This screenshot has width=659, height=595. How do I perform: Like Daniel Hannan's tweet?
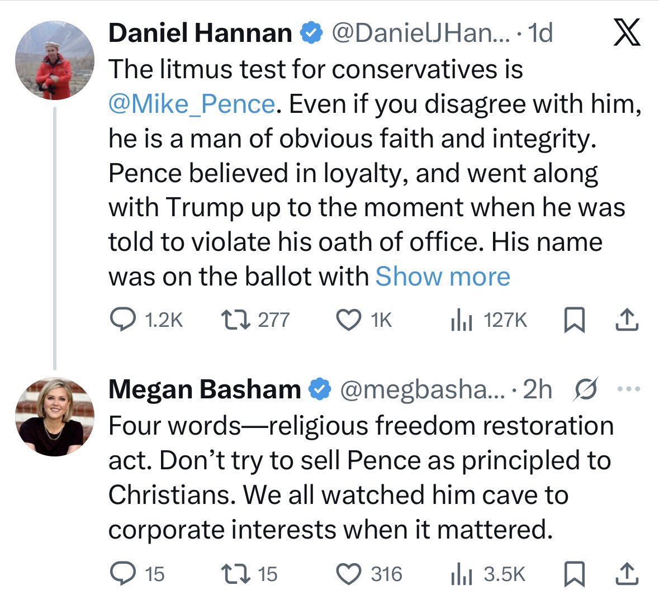click(x=348, y=320)
